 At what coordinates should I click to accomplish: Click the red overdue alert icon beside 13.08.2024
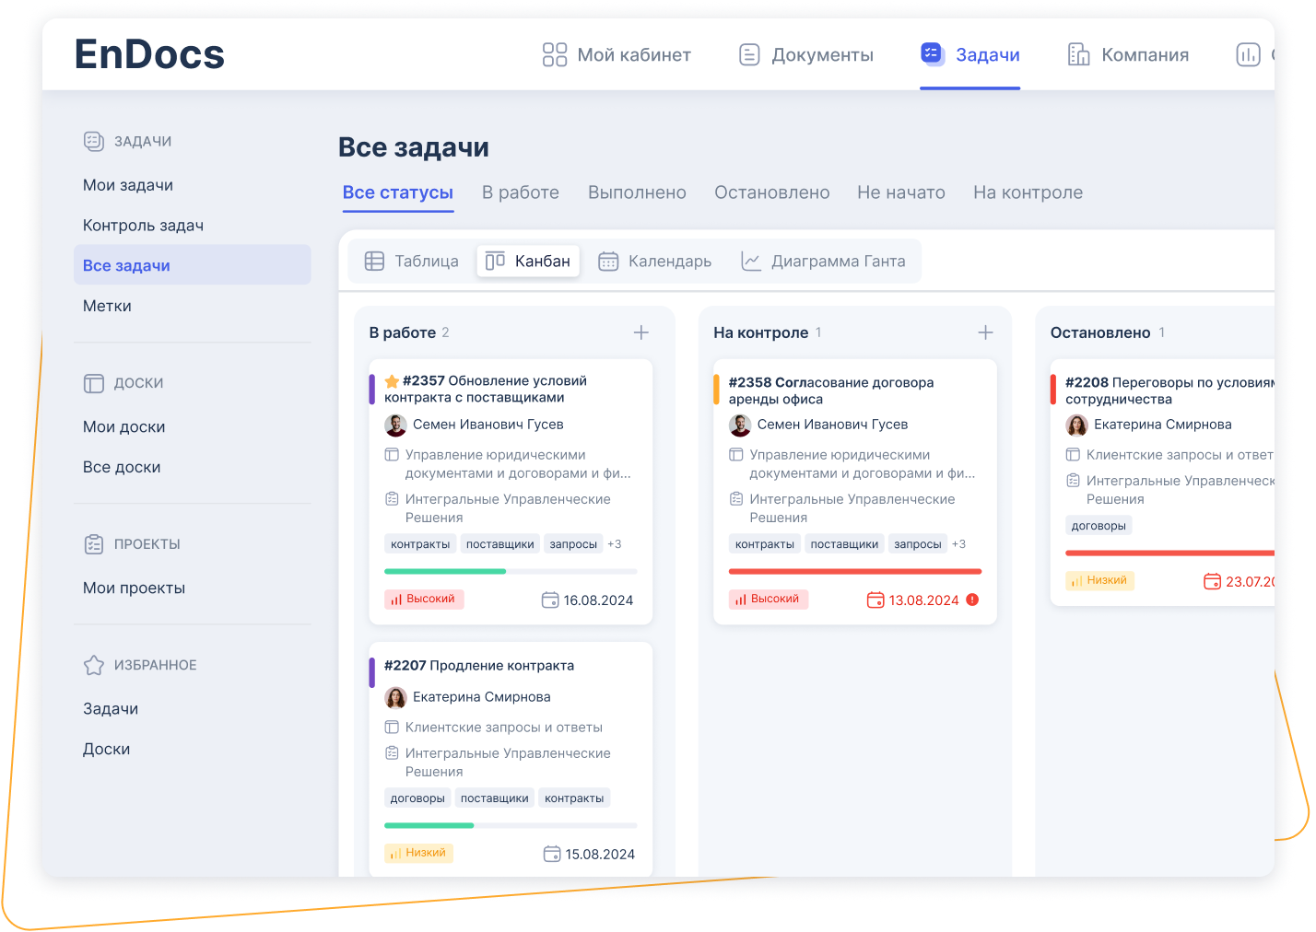(972, 600)
